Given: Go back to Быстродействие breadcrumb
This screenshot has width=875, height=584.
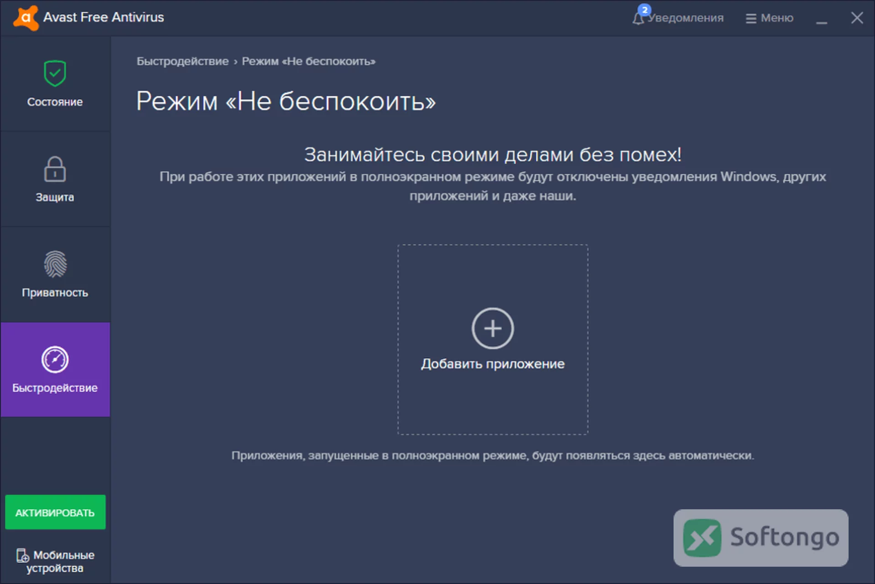Looking at the screenshot, I should [183, 61].
